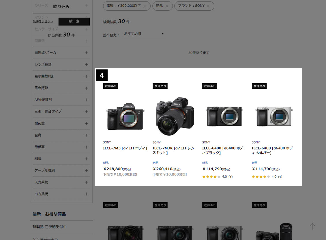Click the 検索 search button
Viewport: 326px width, 240px height.
pyautogui.click(x=74, y=21)
